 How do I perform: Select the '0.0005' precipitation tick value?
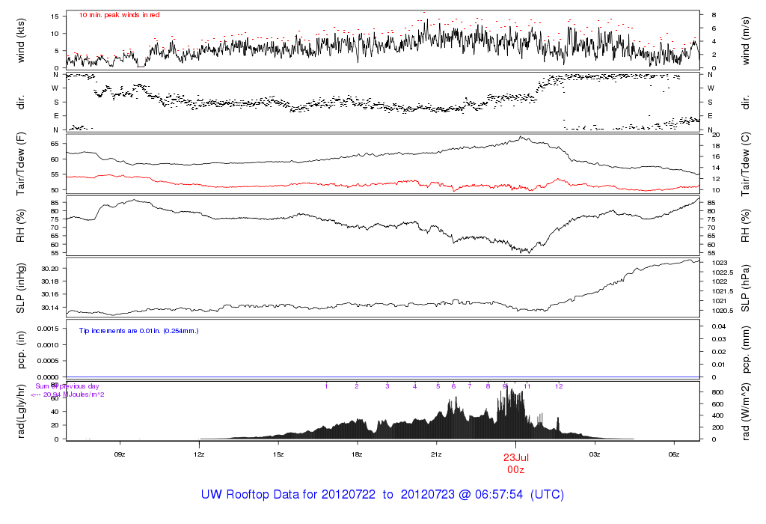tap(48, 361)
